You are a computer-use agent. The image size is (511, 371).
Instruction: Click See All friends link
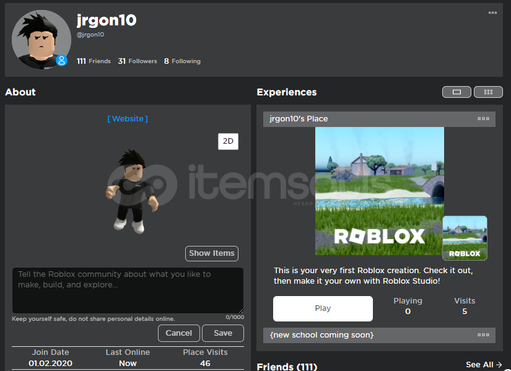coord(484,364)
